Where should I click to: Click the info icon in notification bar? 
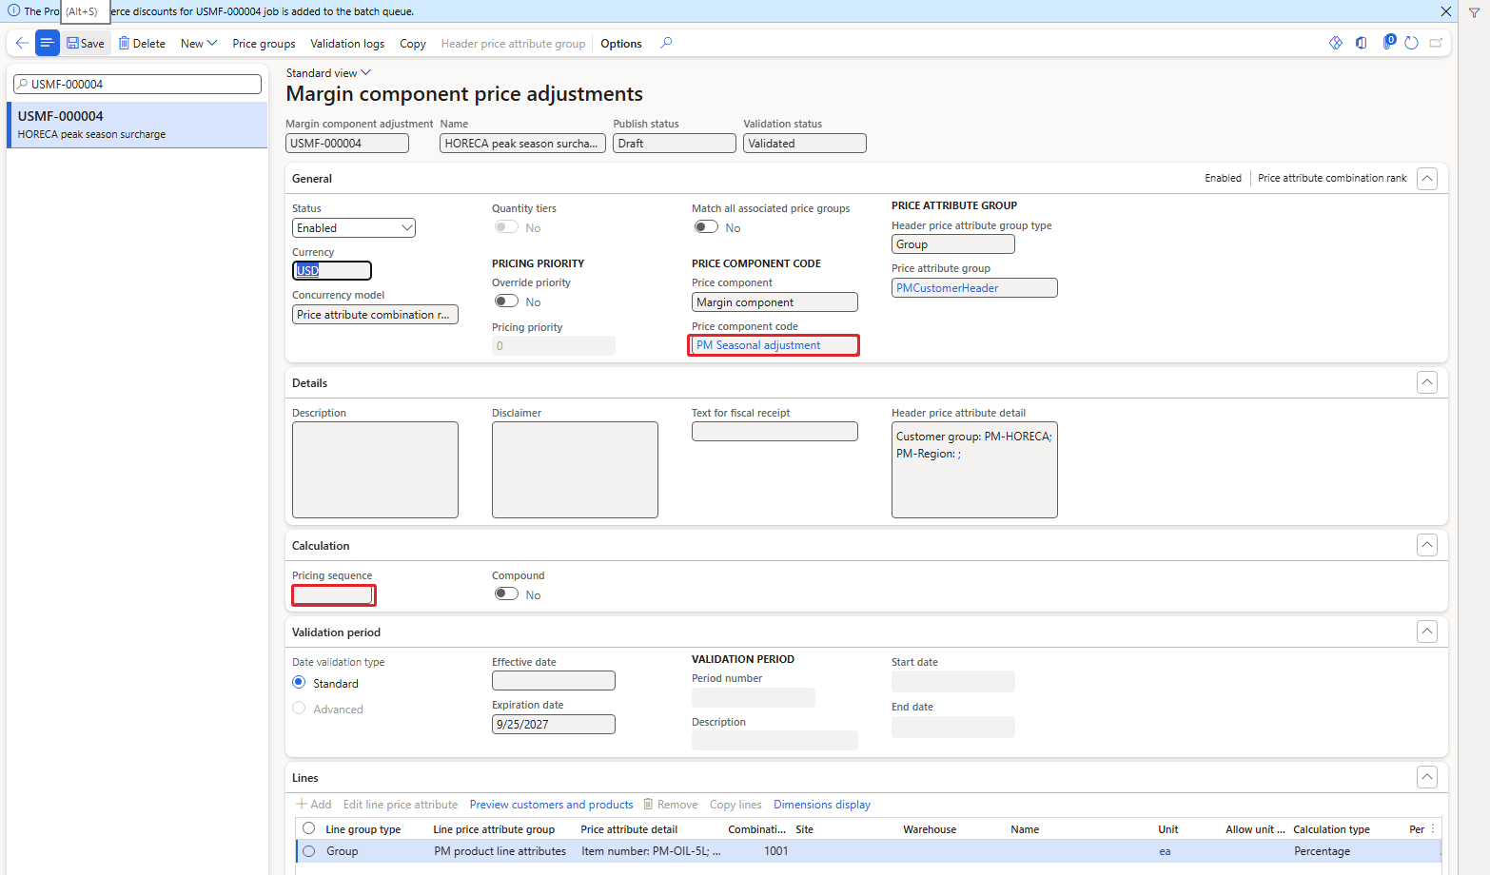tap(13, 10)
